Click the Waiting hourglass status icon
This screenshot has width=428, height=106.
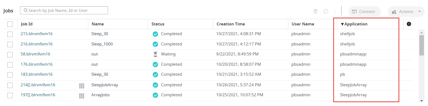pyautogui.click(x=155, y=54)
